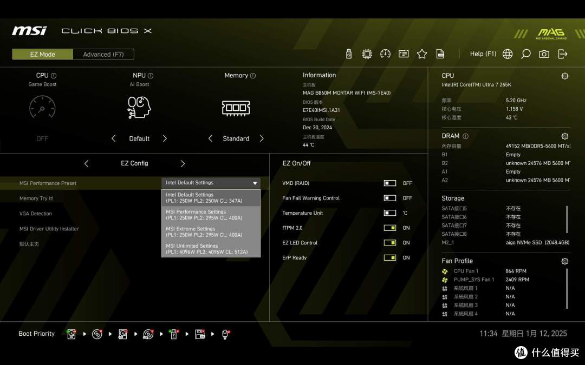The width and height of the screenshot is (585, 365).
Task: Open VGA Detection setting
Action: pos(35,214)
